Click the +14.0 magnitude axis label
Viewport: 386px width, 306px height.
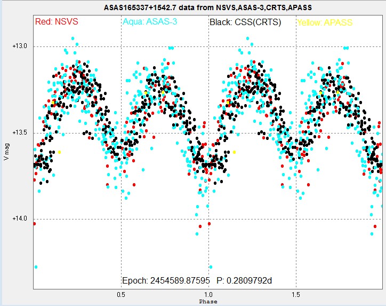(20, 218)
